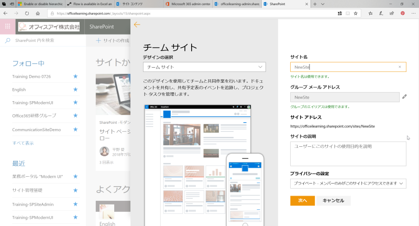Click the set tabs aside icon

(x=12, y=4)
